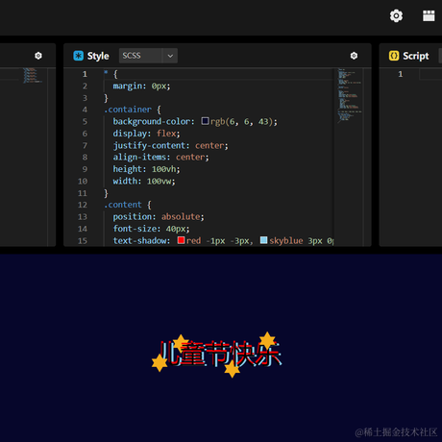Open the SCSS preprocessor dropdown

(x=148, y=56)
